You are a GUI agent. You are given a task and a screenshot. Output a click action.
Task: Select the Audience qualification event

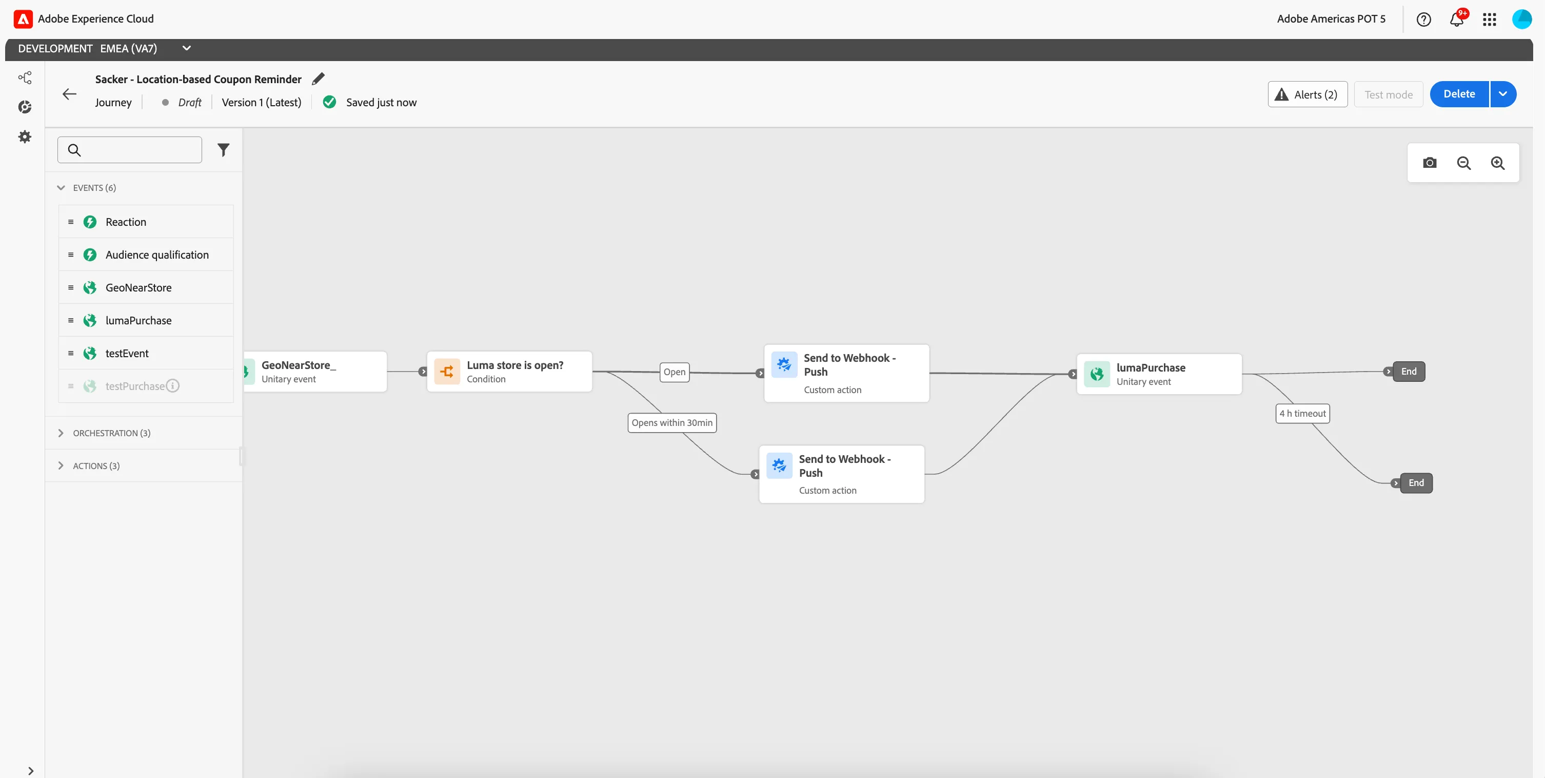coord(146,255)
